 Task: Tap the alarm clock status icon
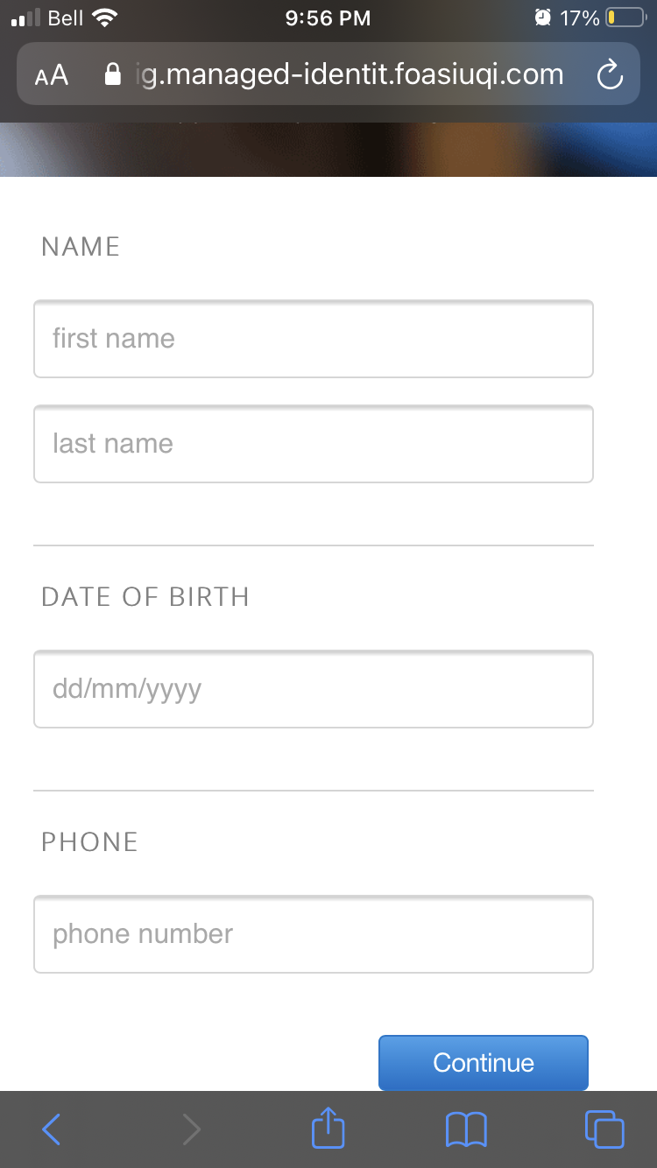click(x=543, y=18)
